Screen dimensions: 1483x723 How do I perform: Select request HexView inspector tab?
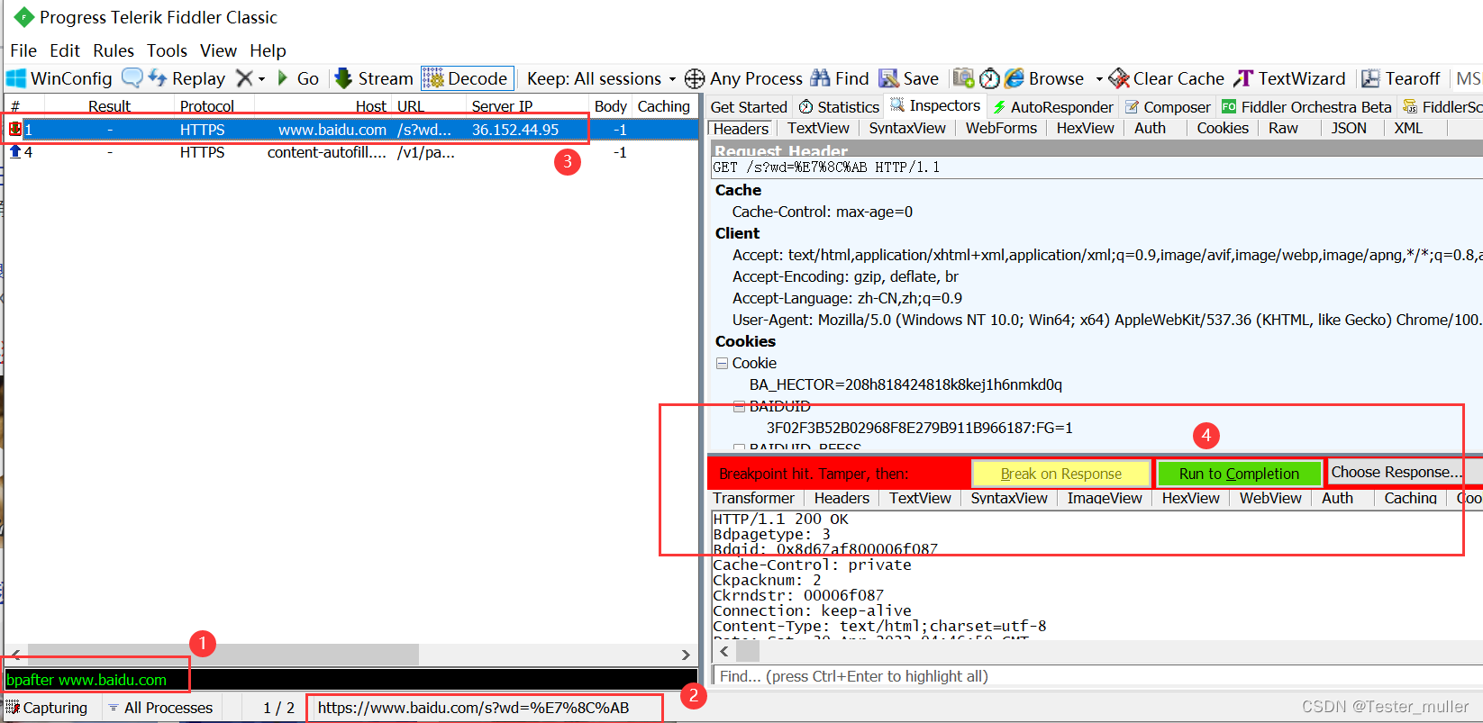(x=1085, y=128)
